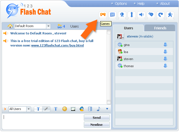The height and width of the screenshot is (132, 179).
Task: Click the home icon beside room list
Action: tap(10, 26)
